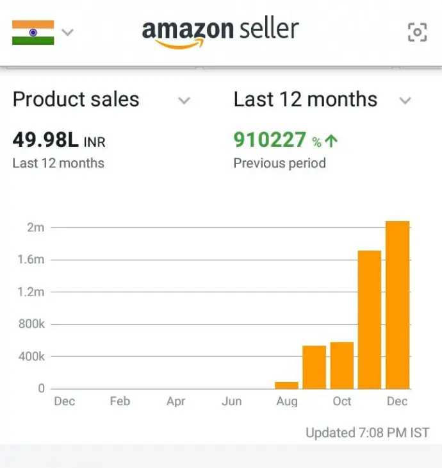Screen dimensions: 442x468
Task: Tap the Oct axis label
Action: (342, 401)
